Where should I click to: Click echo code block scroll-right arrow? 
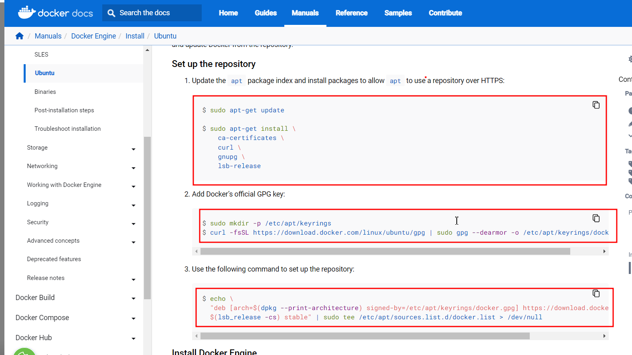pos(604,336)
